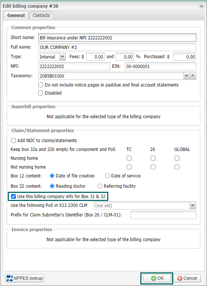
Task: Tick Not nursing home GLOBAL checkbox
Action: [x=177, y=167]
